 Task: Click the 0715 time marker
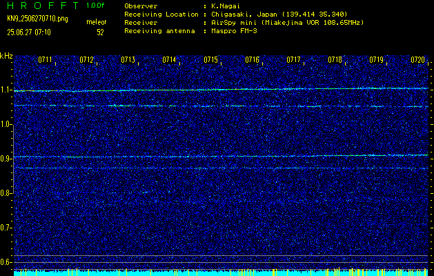210,60
